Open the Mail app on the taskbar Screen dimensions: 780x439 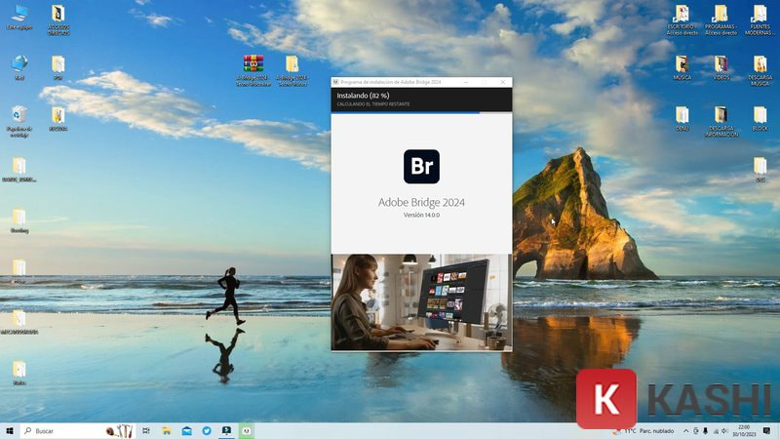pos(186,430)
